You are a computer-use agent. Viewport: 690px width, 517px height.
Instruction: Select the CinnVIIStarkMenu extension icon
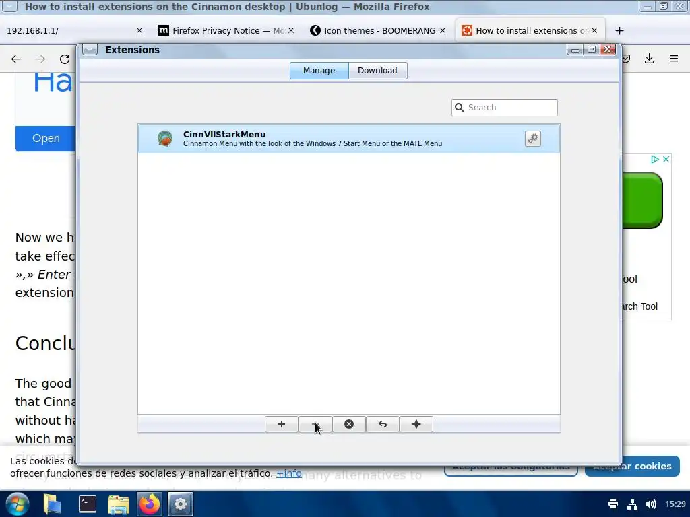[165, 139]
